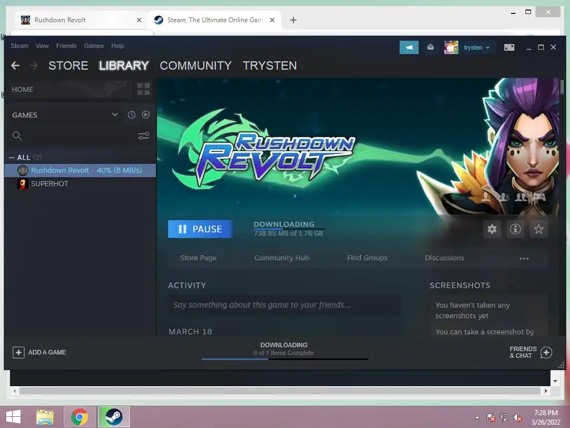Show hidden system tray icons
This screenshot has height=428, width=570.
coord(477,417)
